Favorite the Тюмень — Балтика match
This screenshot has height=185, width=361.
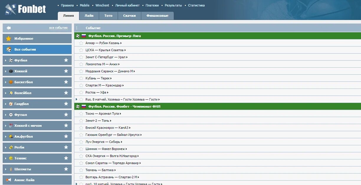(81, 170)
